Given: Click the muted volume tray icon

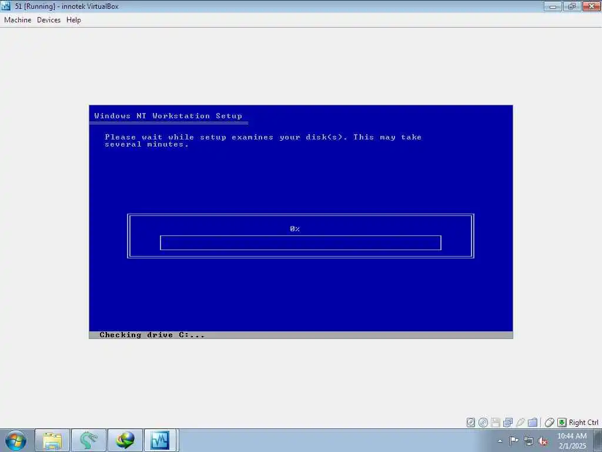Looking at the screenshot, I should [543, 441].
